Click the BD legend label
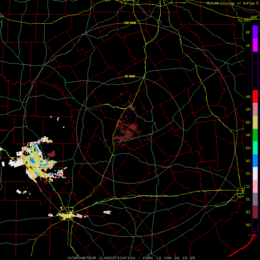 click(x=248, y=122)
